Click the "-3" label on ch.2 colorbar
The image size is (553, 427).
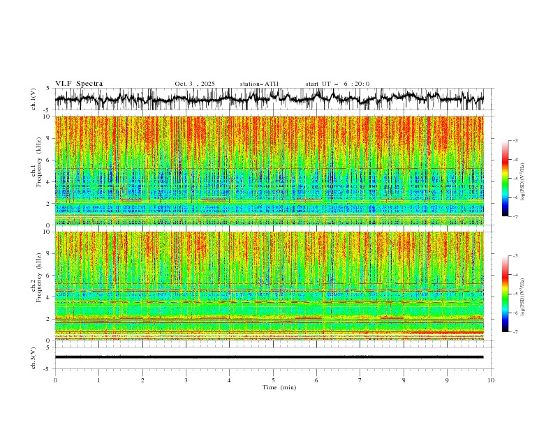(515, 256)
